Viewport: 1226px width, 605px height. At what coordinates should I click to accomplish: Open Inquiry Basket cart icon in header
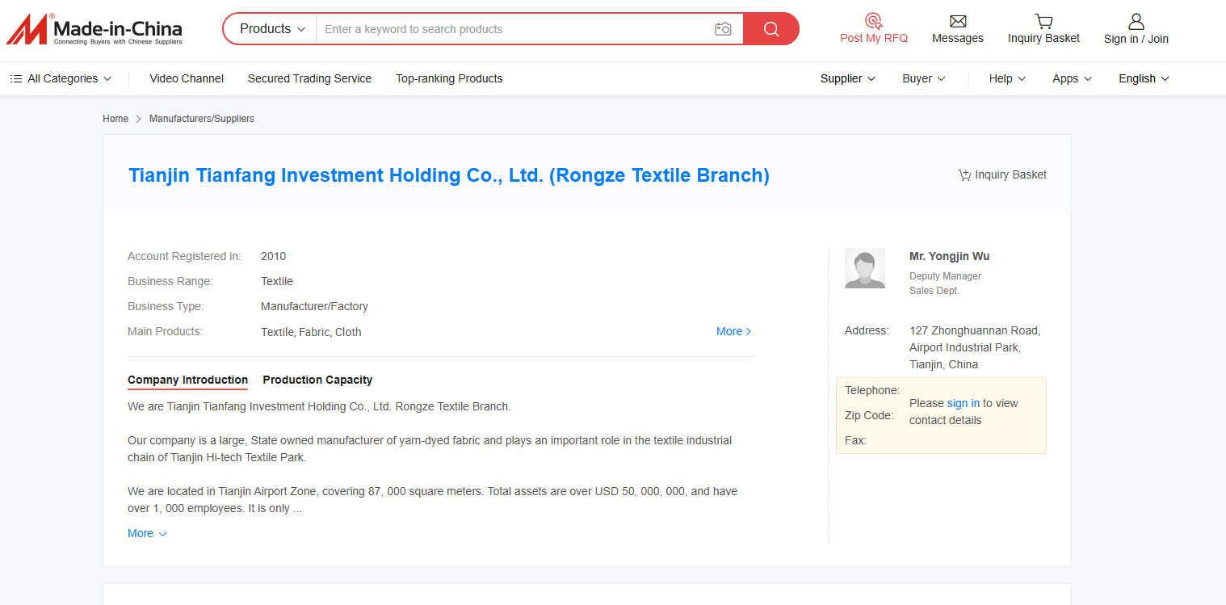[x=1043, y=21]
